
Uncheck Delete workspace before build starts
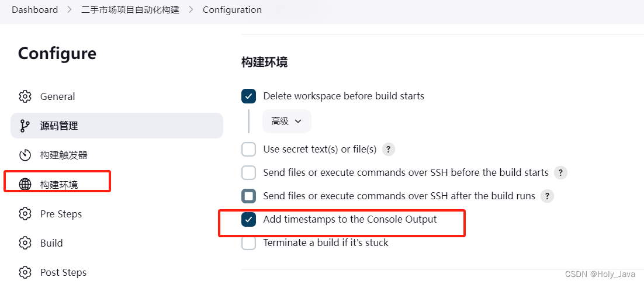pos(248,96)
